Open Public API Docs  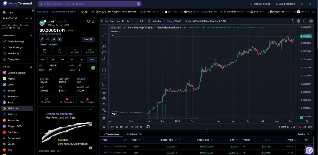260,4
